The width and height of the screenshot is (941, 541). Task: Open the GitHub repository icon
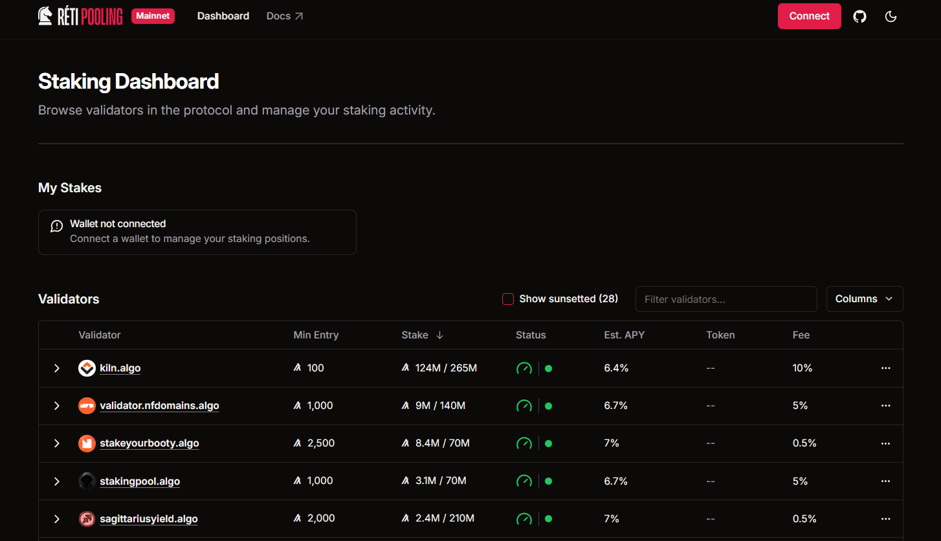[x=859, y=16]
